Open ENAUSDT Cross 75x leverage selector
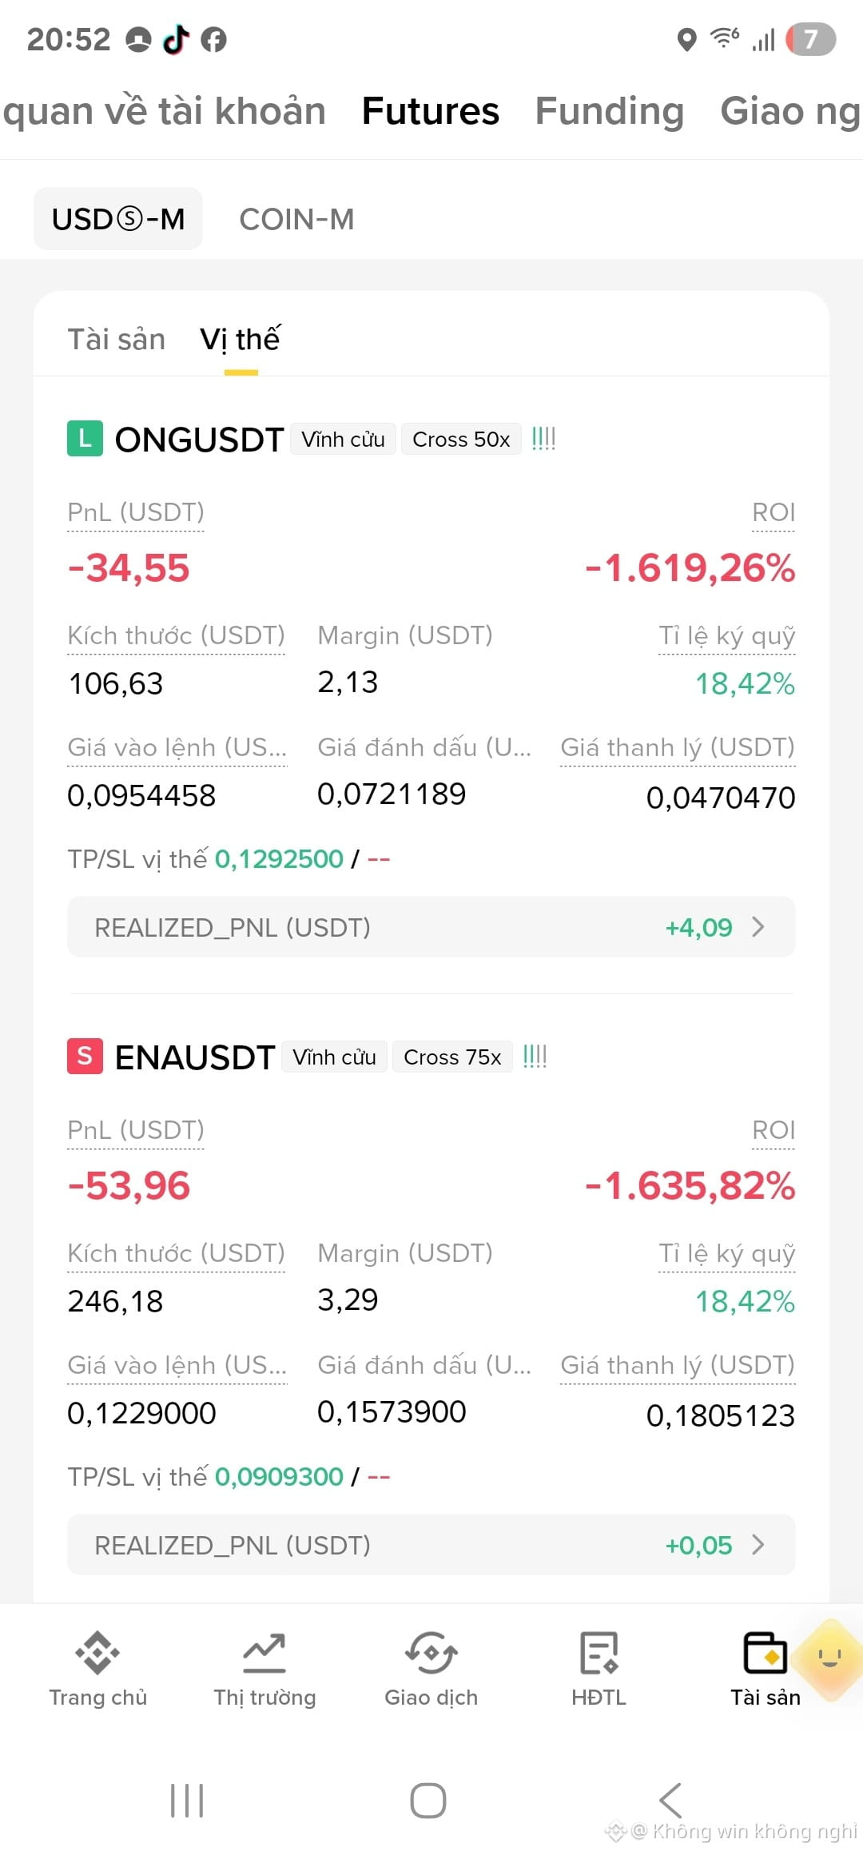This screenshot has height=1851, width=863. 452,1057
